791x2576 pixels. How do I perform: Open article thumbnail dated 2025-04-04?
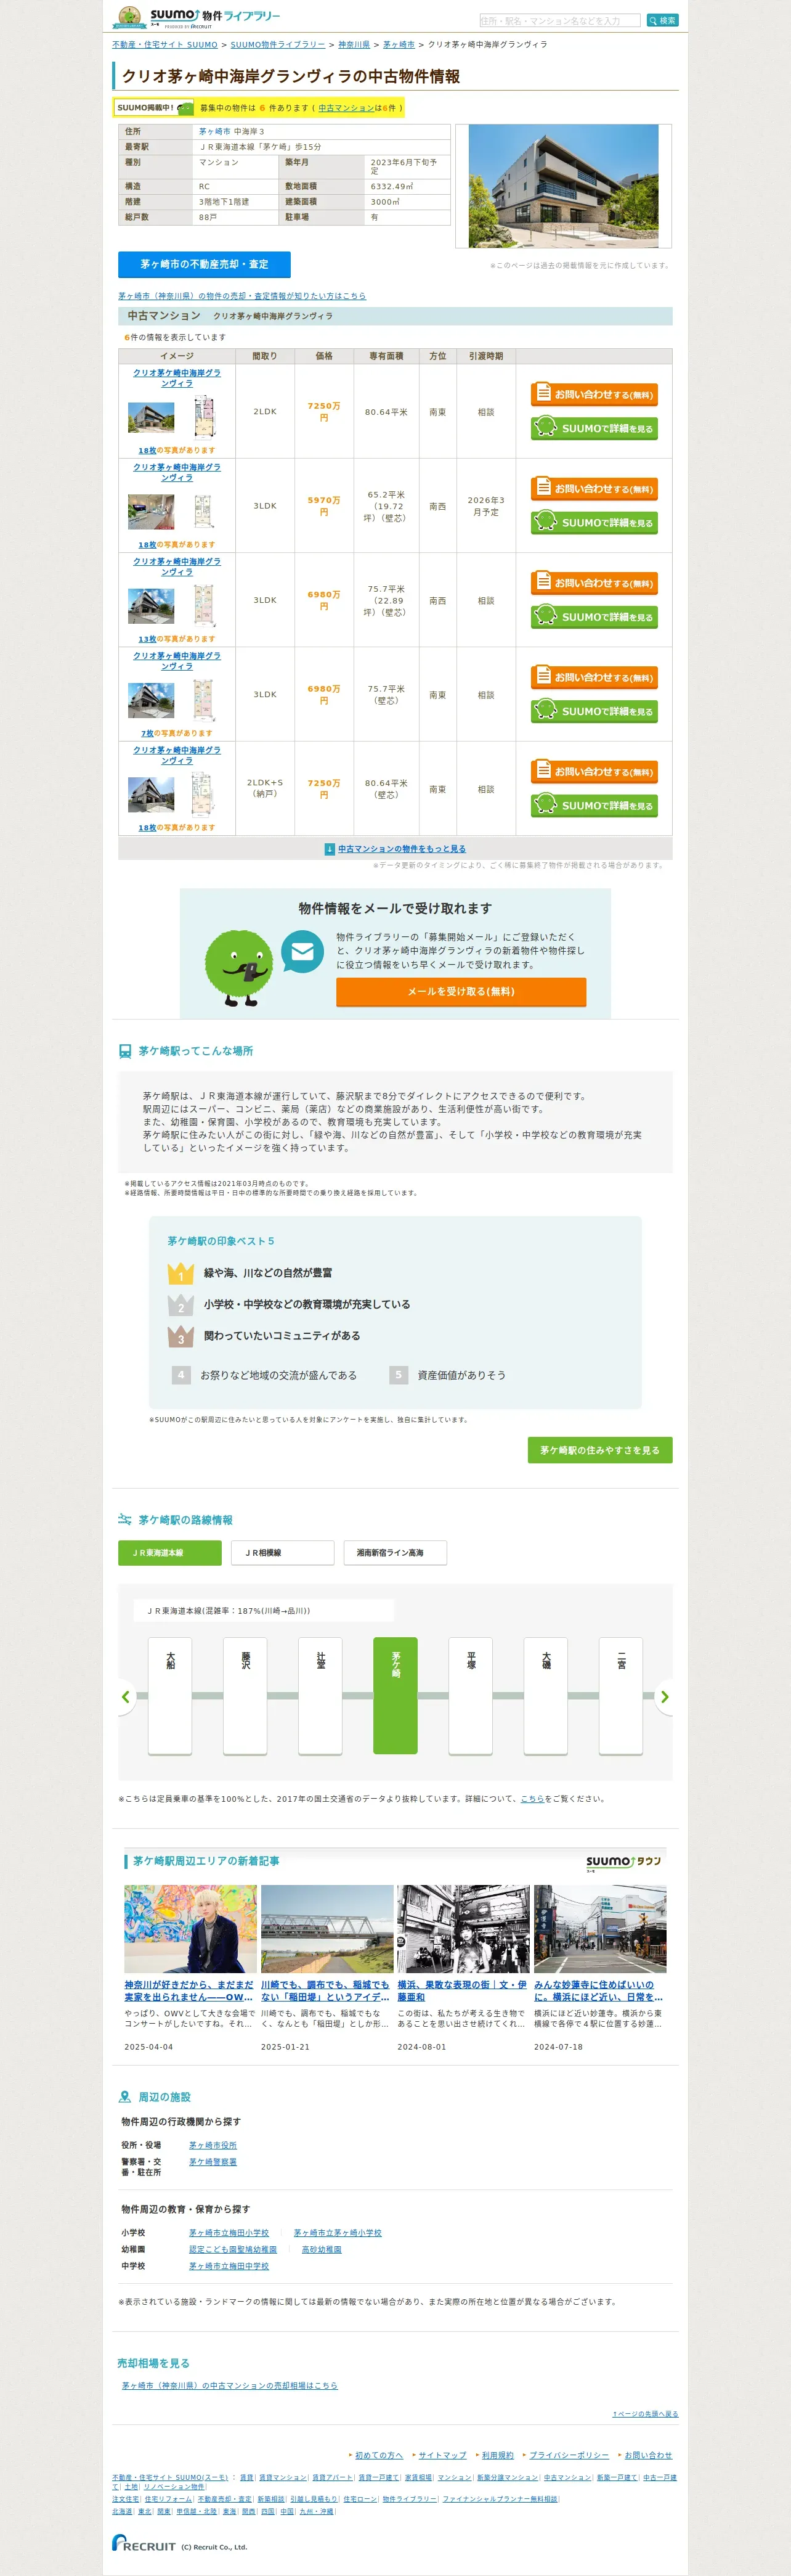click(190, 1929)
